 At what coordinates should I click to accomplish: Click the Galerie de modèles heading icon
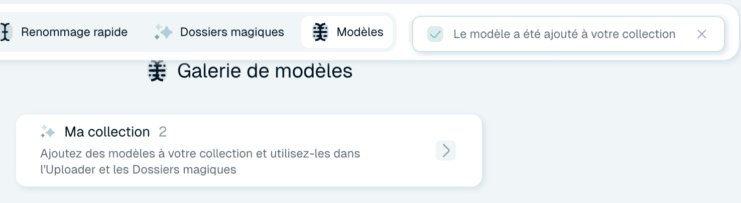[158, 71]
